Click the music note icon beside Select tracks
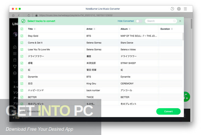This screenshot has width=202, height=135. point(23,21)
